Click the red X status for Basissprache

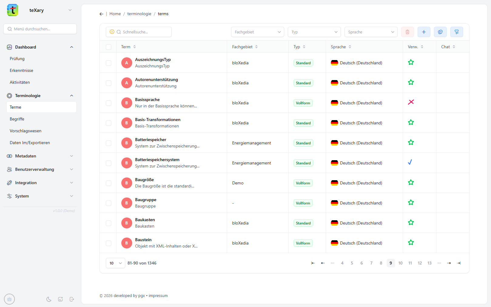411,102
